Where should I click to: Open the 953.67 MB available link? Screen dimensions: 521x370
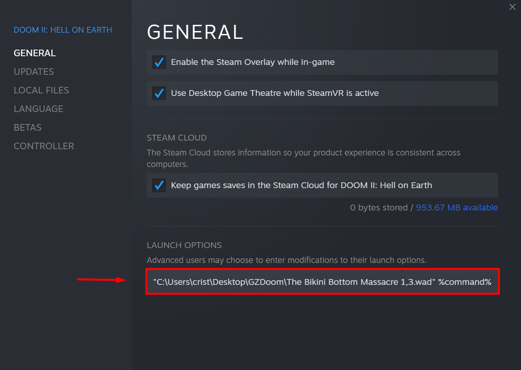tap(457, 208)
